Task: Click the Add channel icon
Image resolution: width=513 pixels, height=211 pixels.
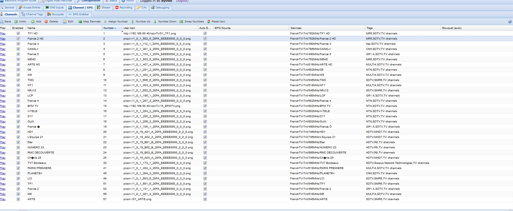Action: coord(33,22)
